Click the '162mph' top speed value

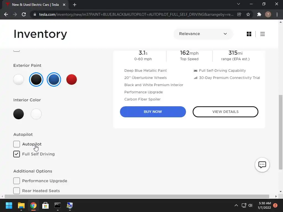tap(189, 53)
